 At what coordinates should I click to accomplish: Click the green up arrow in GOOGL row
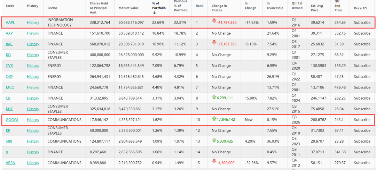[214, 119]
